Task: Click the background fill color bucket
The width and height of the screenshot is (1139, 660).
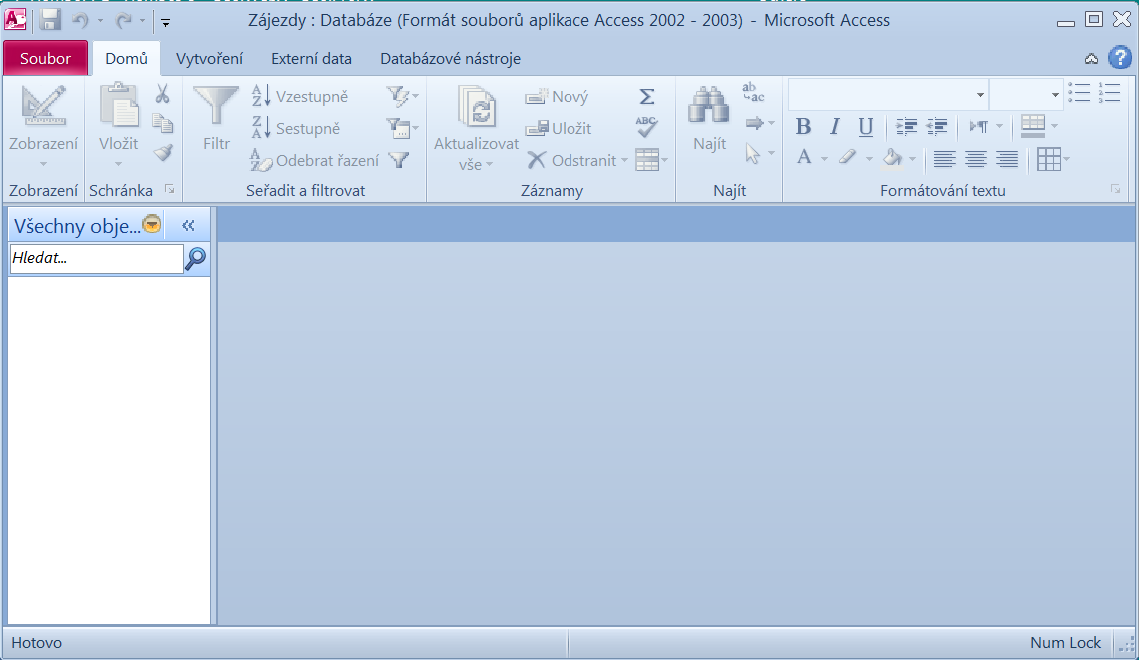Action: pyautogui.click(x=892, y=158)
